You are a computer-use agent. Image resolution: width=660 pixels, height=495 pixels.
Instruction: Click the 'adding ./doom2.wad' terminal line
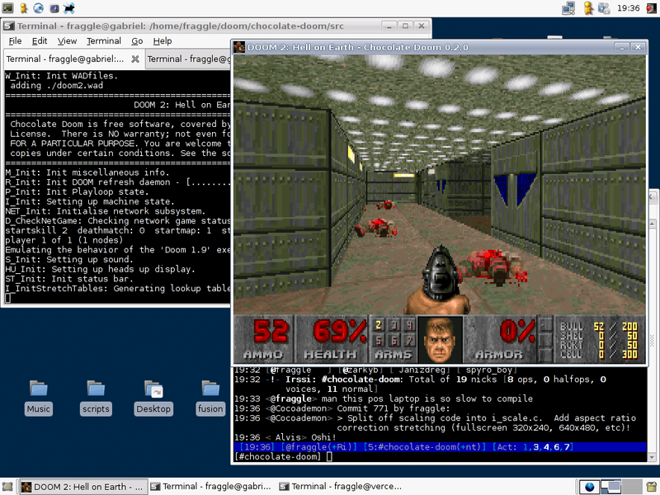click(x=56, y=86)
